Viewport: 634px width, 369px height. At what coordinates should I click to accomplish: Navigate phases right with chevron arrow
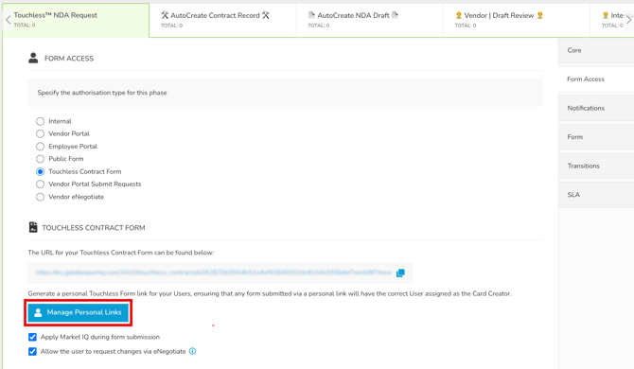[x=628, y=20]
